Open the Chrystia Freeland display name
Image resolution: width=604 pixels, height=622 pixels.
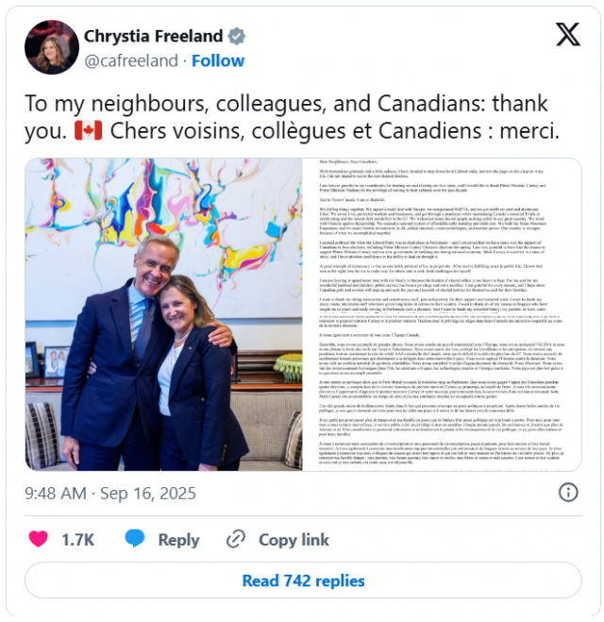[x=154, y=36]
